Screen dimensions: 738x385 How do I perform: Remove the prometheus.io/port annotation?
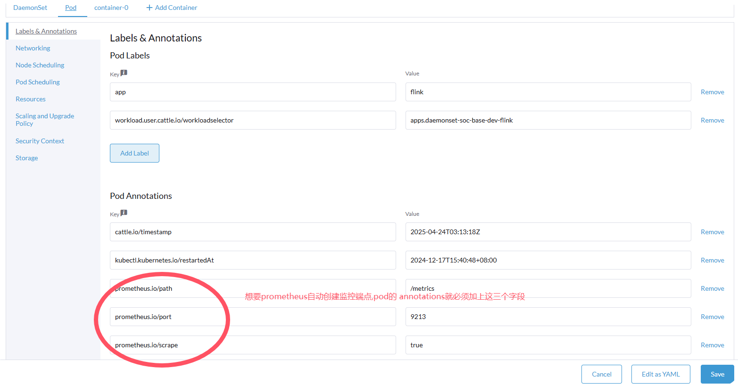click(x=713, y=317)
